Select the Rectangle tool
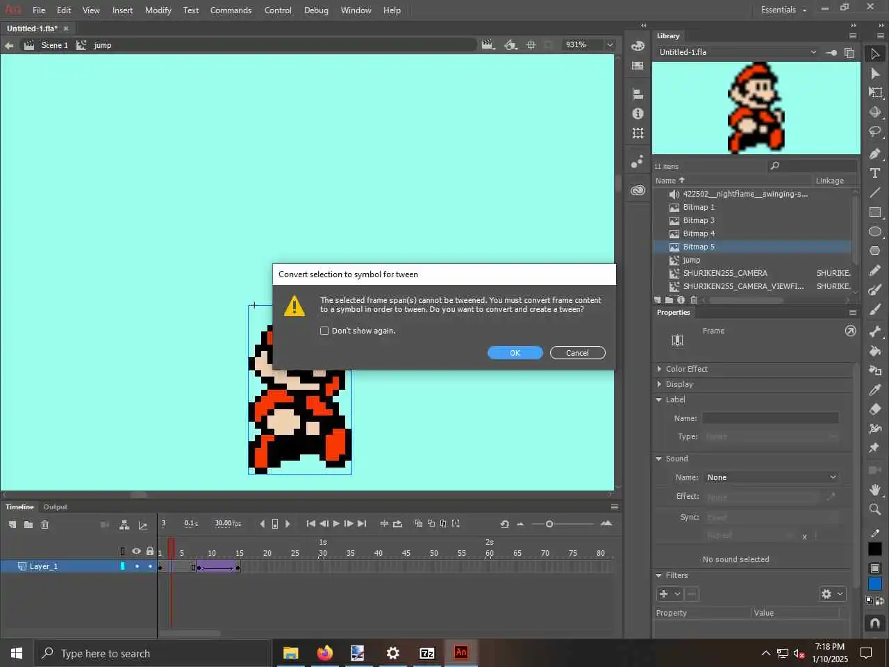This screenshot has width=889, height=667. point(875,212)
